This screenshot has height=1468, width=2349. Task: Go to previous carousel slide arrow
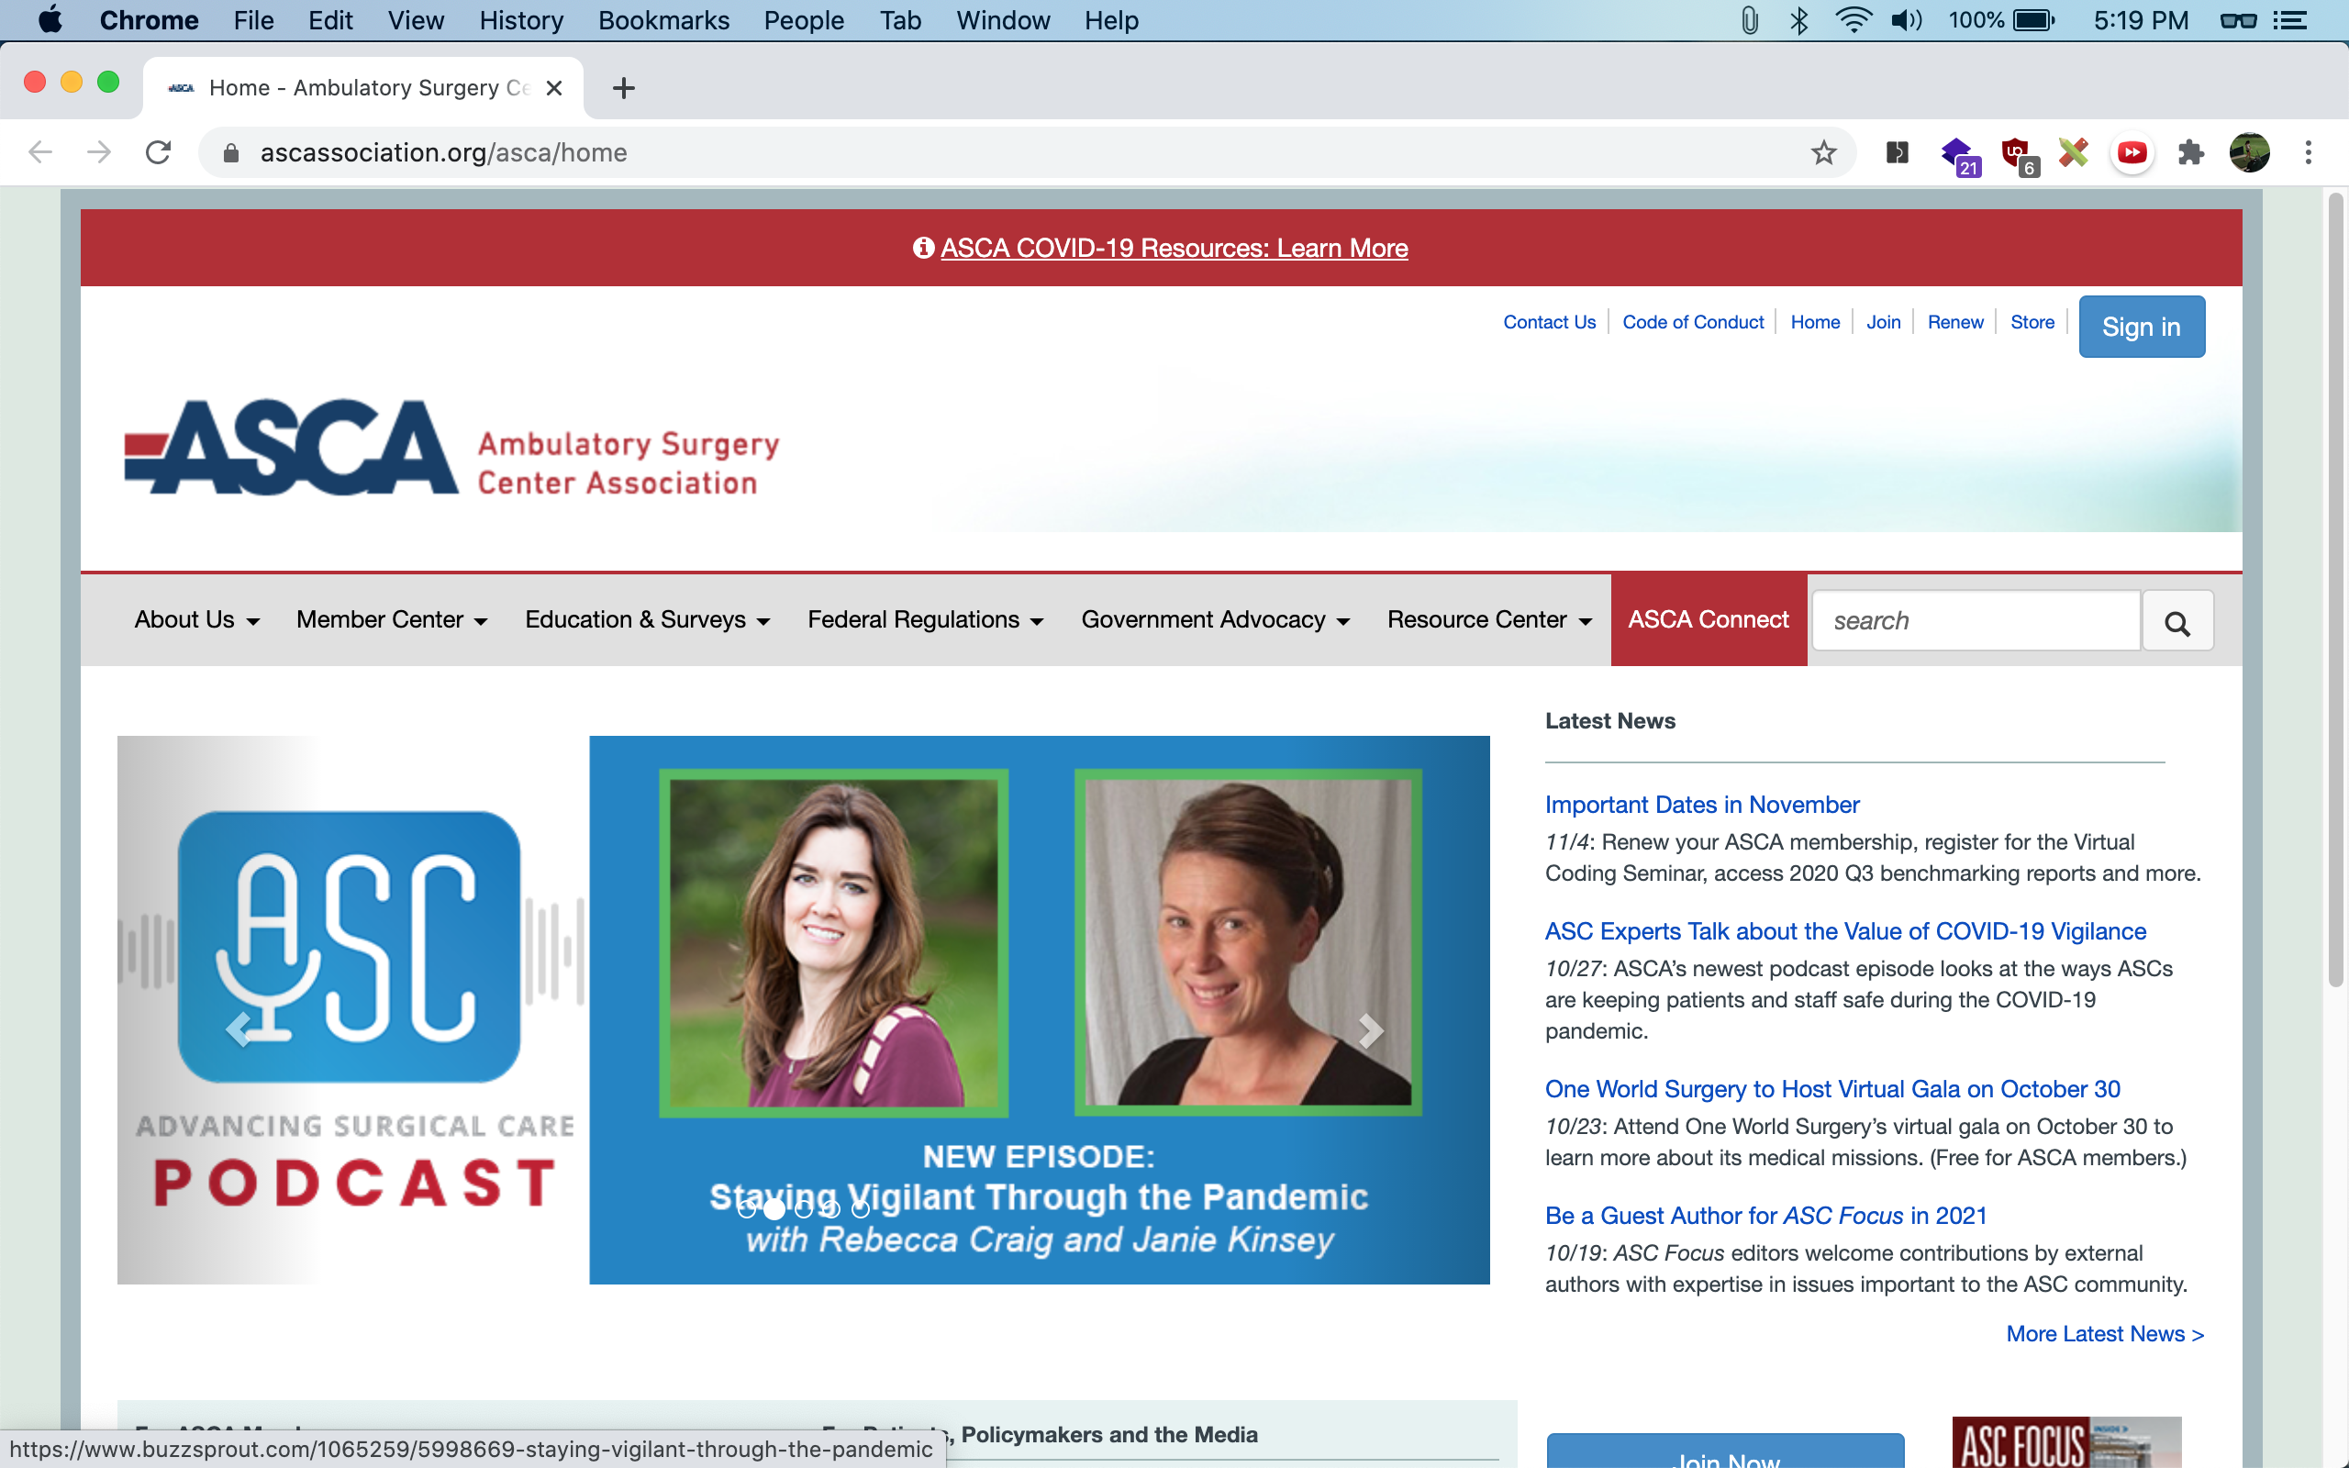click(239, 1029)
